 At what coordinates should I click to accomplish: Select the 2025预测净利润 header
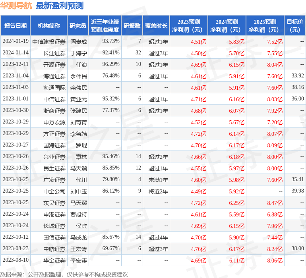265,25
